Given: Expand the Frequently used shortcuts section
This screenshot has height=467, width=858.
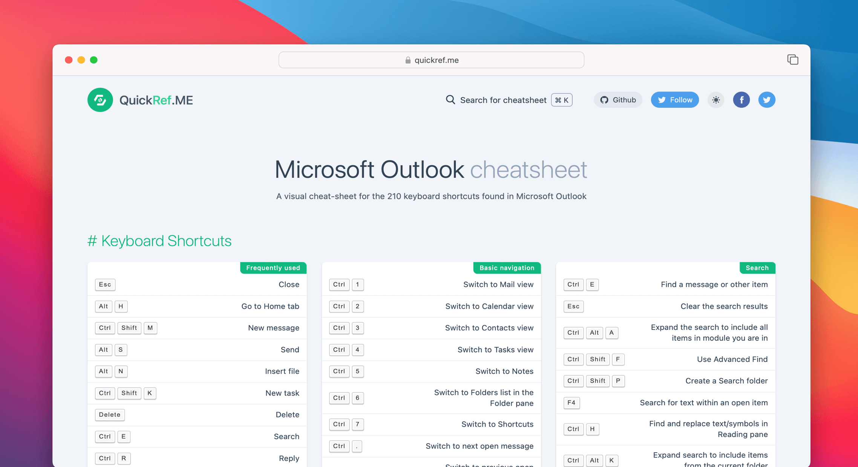Looking at the screenshot, I should pyautogui.click(x=273, y=267).
